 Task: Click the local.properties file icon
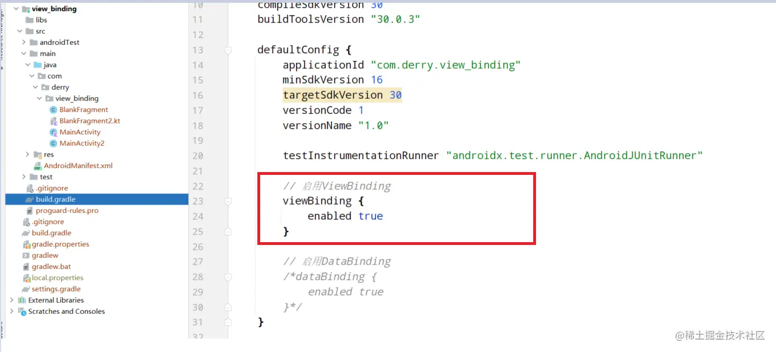pos(26,278)
